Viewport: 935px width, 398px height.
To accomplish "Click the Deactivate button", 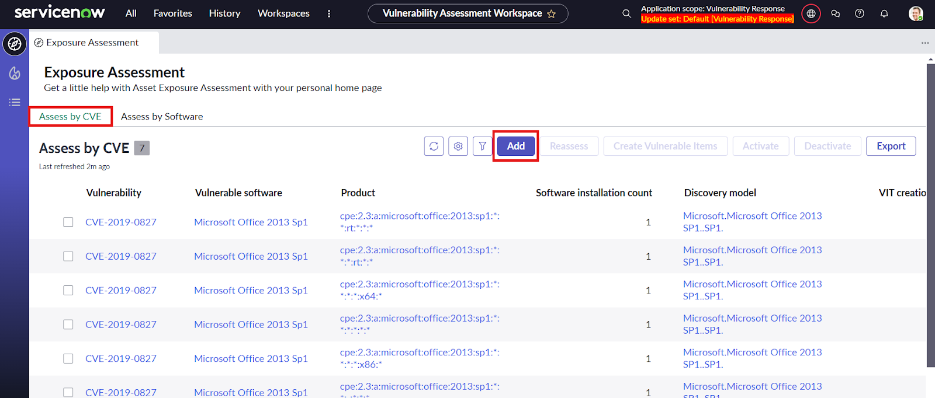I will point(827,146).
